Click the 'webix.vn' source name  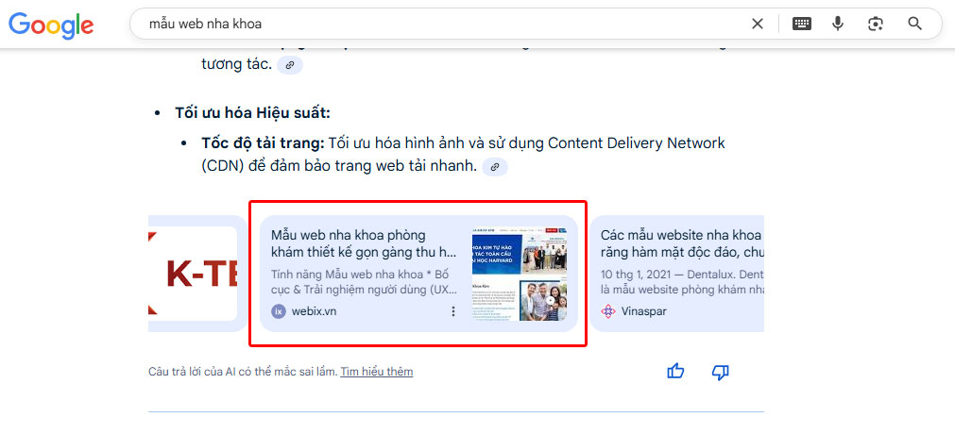[x=314, y=311]
